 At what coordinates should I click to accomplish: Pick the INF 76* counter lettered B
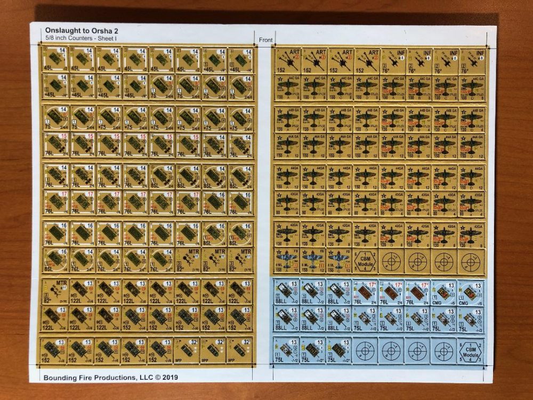pos(419,61)
